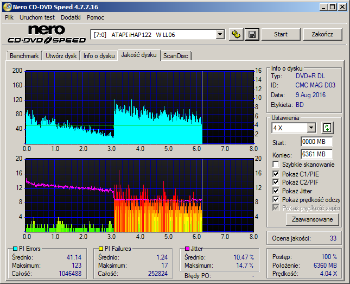Click the Zaawansowane button
350x284 pixels.
pyautogui.click(x=312, y=219)
